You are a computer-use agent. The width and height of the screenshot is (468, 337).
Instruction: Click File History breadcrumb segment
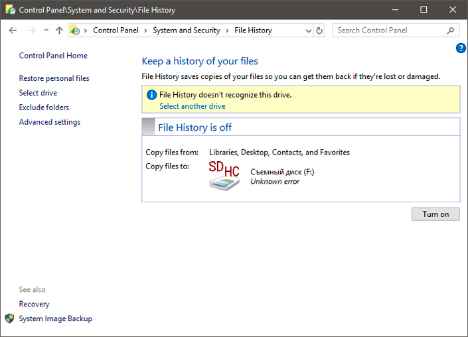click(x=253, y=31)
